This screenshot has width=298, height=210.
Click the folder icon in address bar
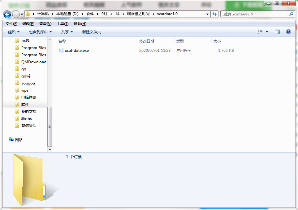point(28,14)
